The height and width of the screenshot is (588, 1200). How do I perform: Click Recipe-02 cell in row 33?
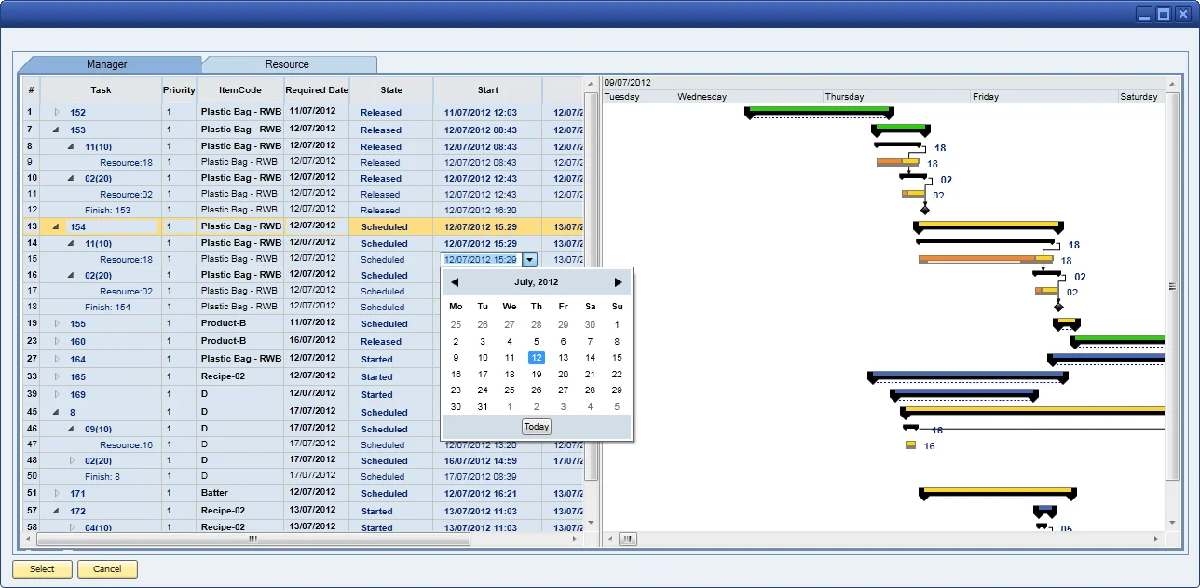click(x=240, y=376)
